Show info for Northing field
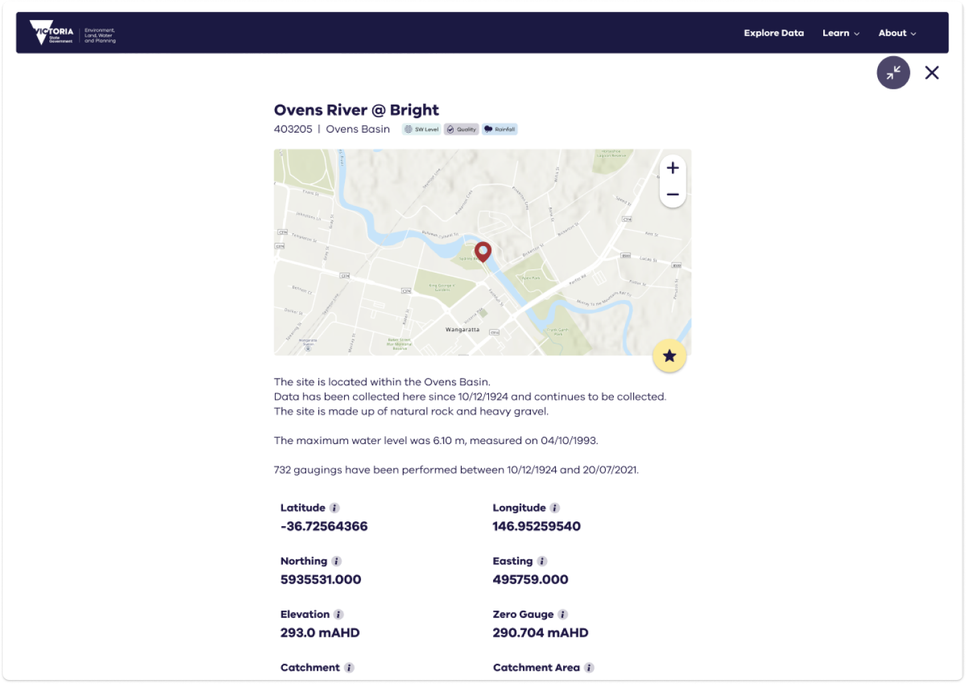This screenshot has height=684, width=966. 336,561
